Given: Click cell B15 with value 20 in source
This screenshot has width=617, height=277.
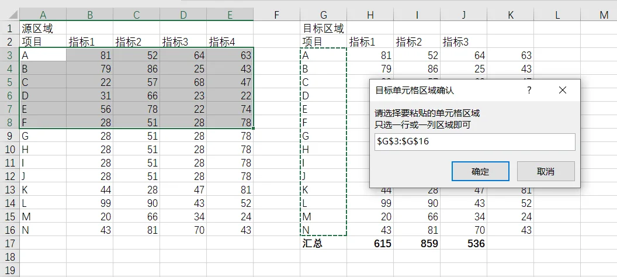Looking at the screenshot, I should point(90,216).
